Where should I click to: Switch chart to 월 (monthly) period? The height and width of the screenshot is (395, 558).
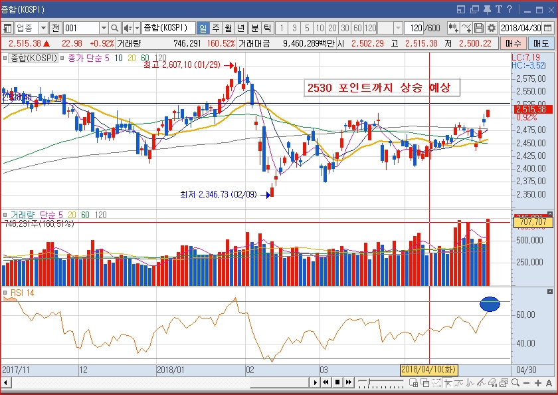229,28
